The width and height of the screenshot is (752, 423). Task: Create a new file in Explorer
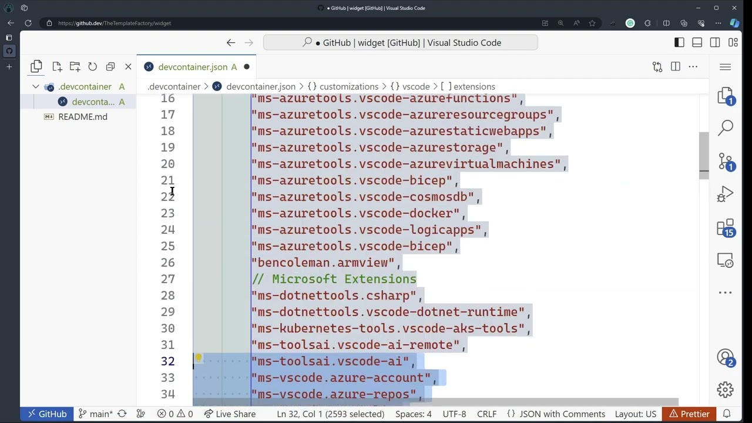coord(57,66)
